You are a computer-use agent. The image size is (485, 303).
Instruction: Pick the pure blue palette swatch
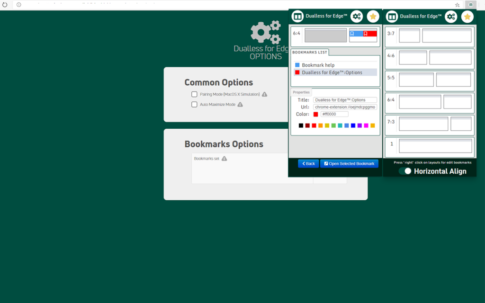(x=353, y=125)
